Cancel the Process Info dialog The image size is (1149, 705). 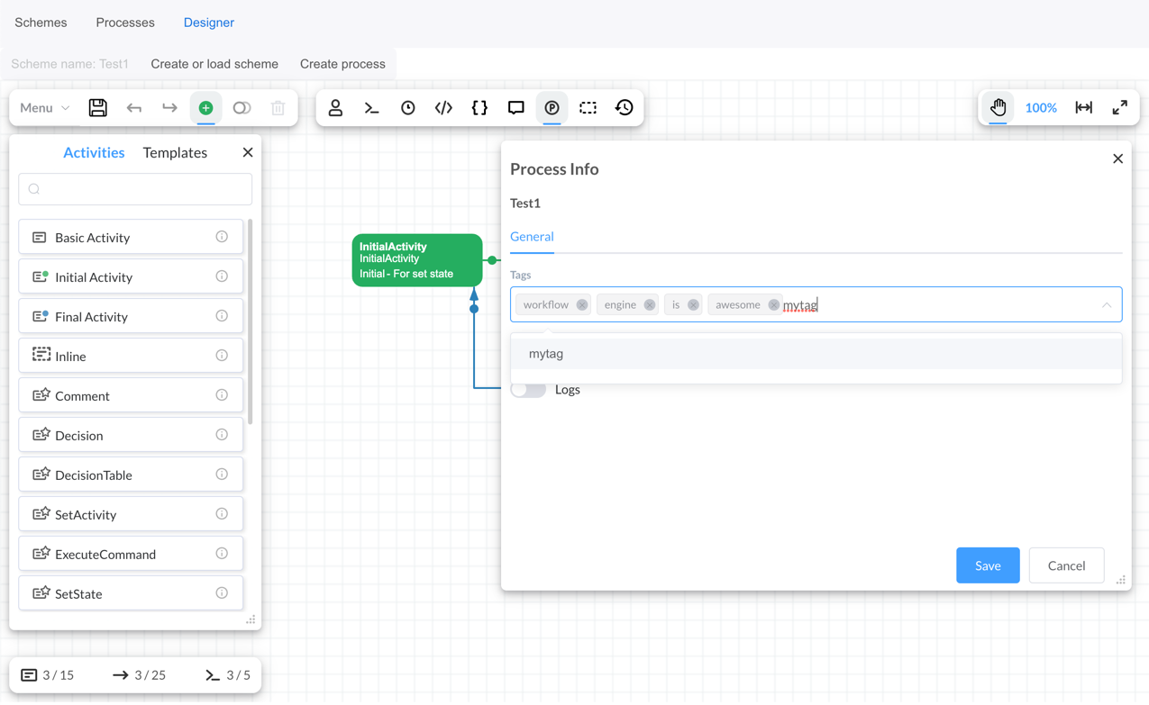1066,565
